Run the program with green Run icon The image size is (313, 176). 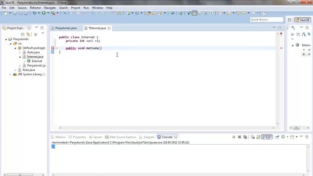[44, 13]
